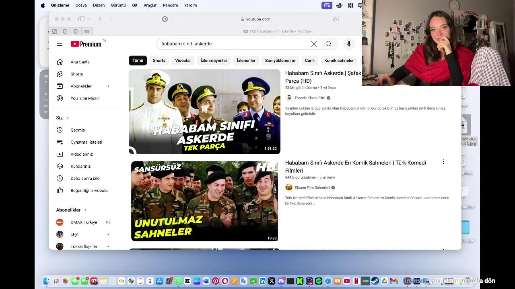The image size is (515, 289).
Task: Click the YouTube search input field
Action: click(233, 44)
